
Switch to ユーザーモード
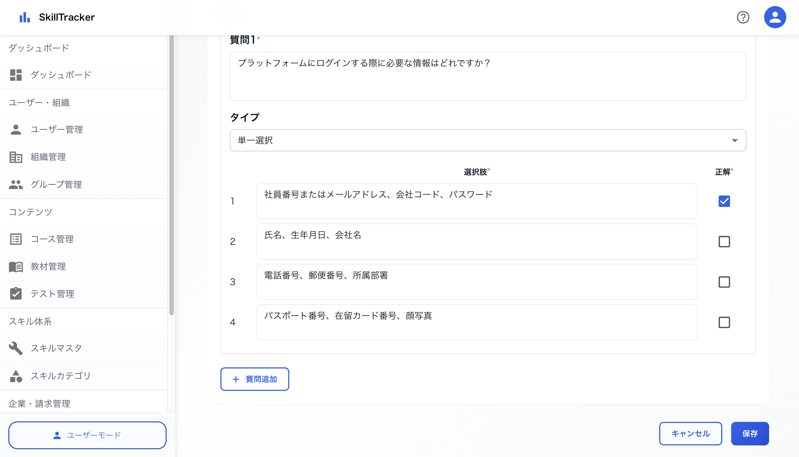click(x=87, y=435)
